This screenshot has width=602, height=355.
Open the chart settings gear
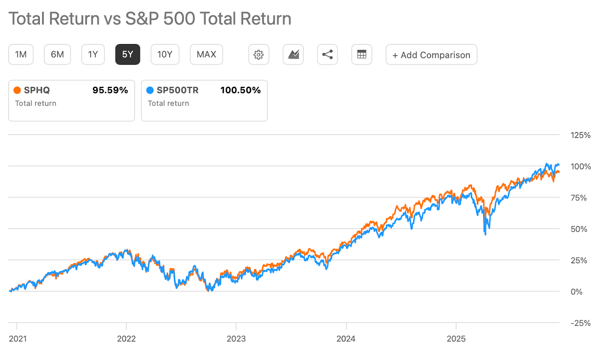(258, 55)
